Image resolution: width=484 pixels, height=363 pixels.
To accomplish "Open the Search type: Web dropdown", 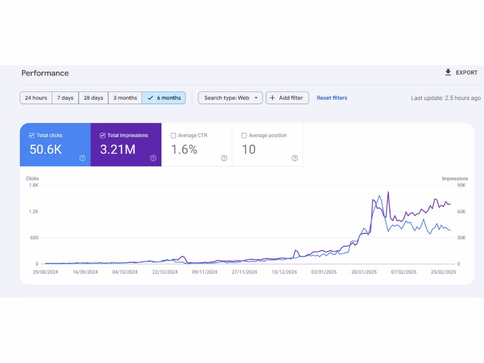I will click(x=230, y=98).
